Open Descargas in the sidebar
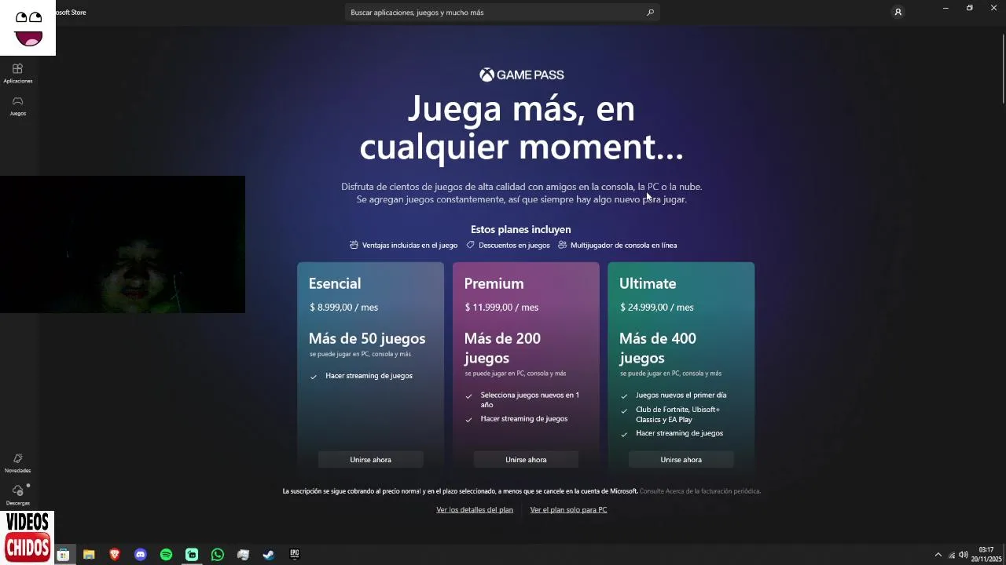 [17, 495]
